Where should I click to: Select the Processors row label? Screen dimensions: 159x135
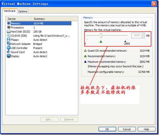click(x=17, y=28)
